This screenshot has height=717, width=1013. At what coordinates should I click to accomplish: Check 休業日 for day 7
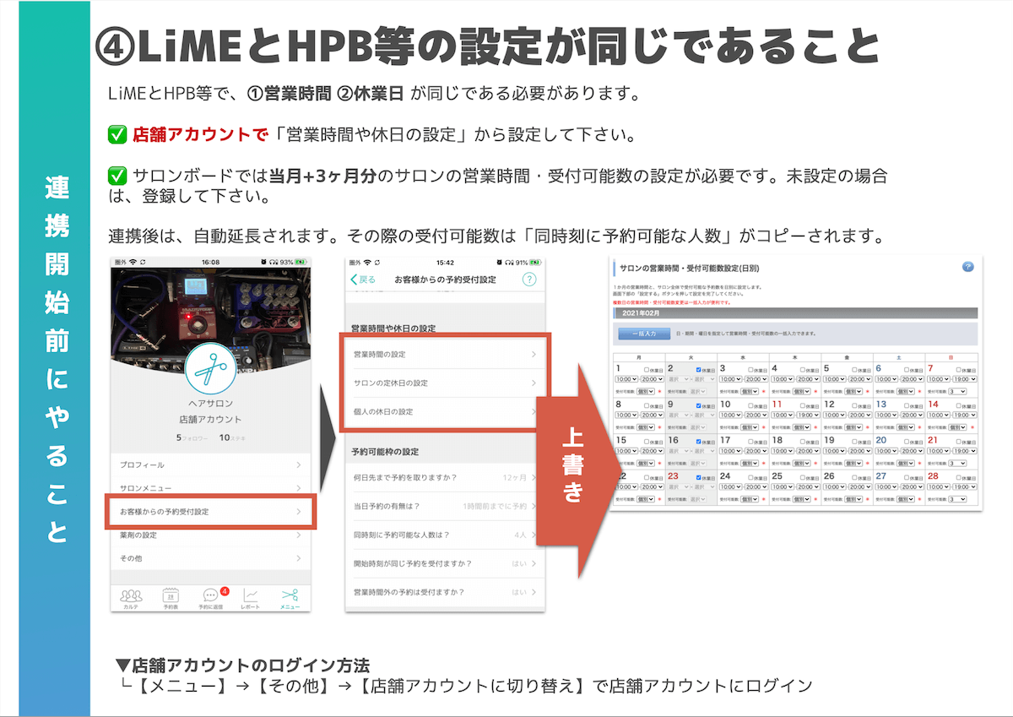(x=958, y=370)
